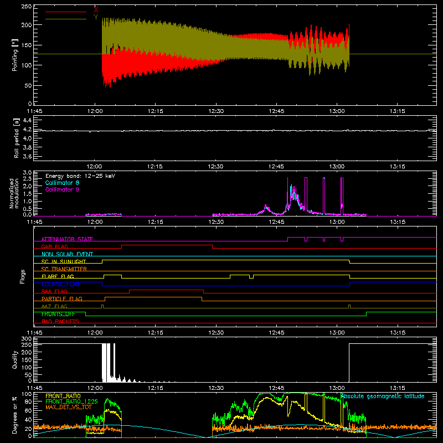Click the 'Roll period [s]' axis label

point(17,138)
